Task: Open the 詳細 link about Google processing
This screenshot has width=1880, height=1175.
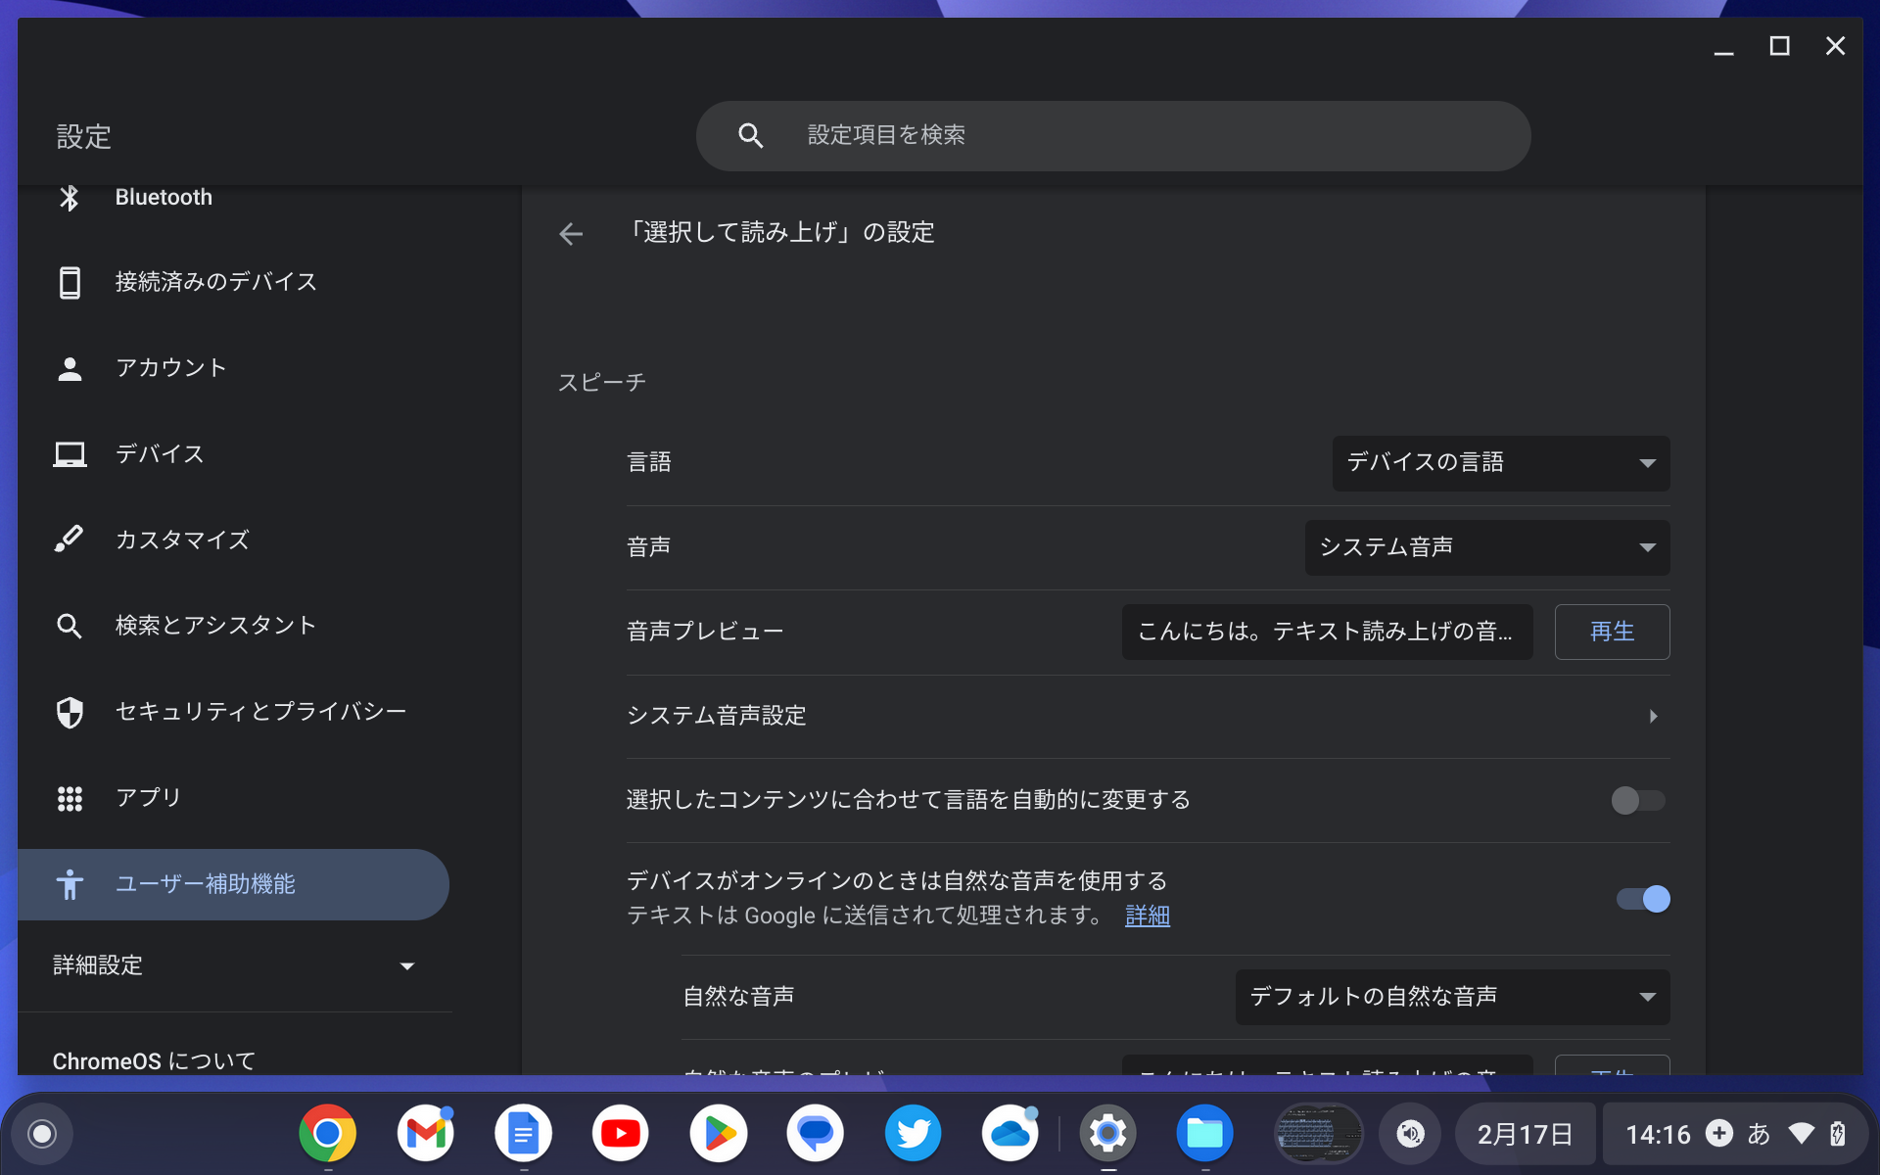Action: [1147, 916]
